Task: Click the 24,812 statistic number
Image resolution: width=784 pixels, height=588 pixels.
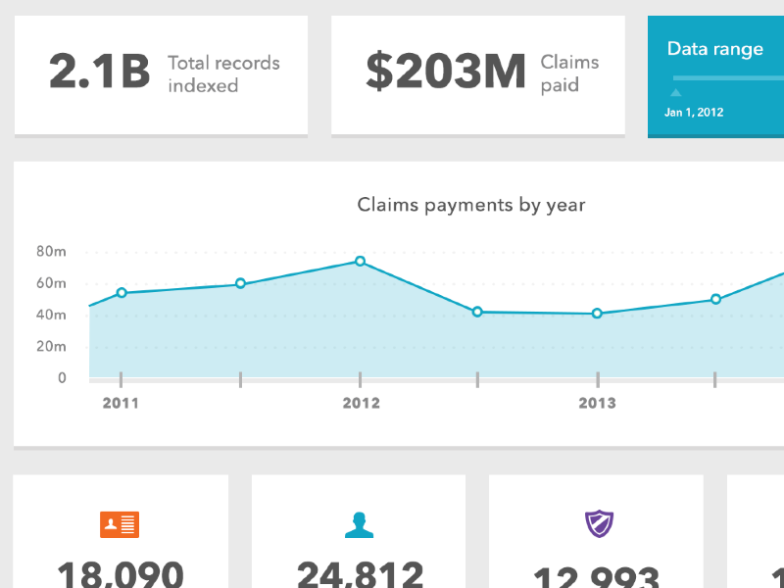Action: click(x=360, y=574)
